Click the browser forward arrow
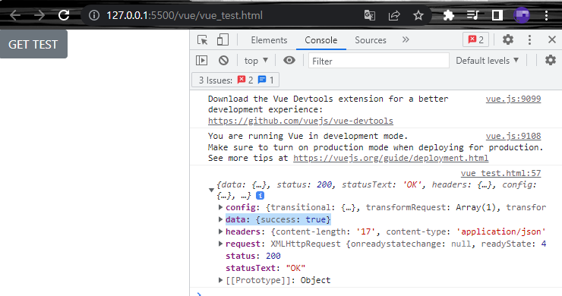Image resolution: width=562 pixels, height=296 pixels. [x=39, y=15]
